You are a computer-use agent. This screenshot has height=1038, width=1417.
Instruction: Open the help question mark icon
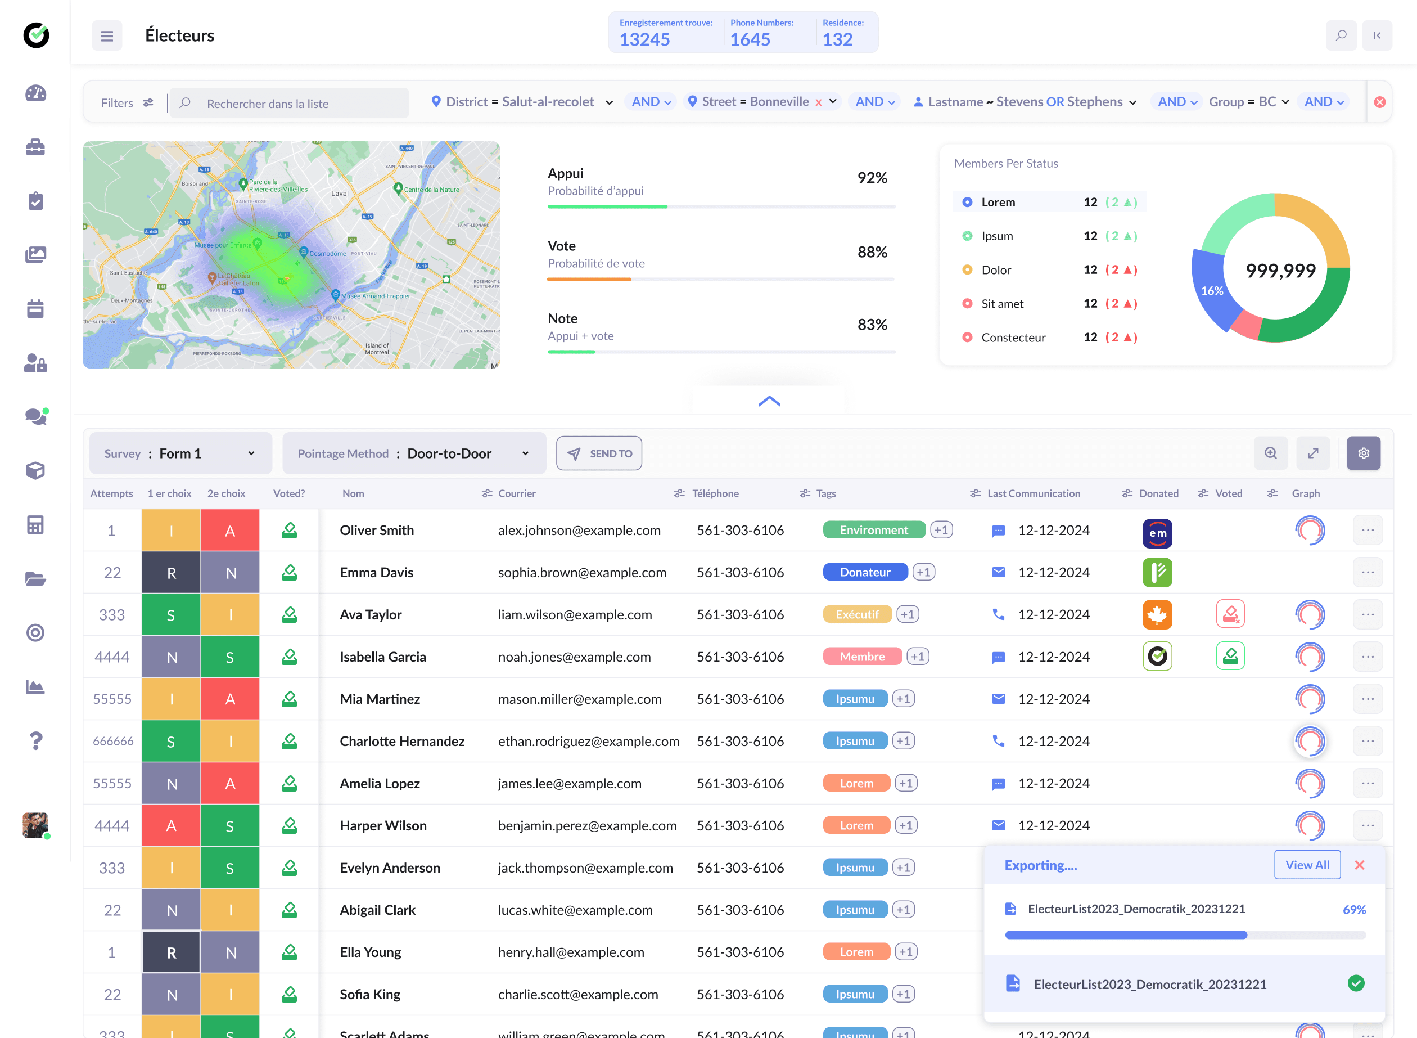36,741
